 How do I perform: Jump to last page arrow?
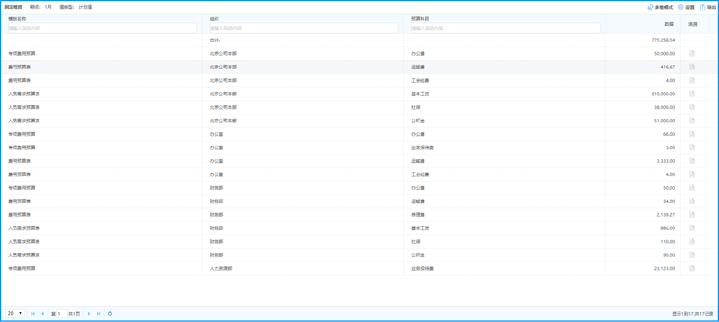[x=99, y=314]
